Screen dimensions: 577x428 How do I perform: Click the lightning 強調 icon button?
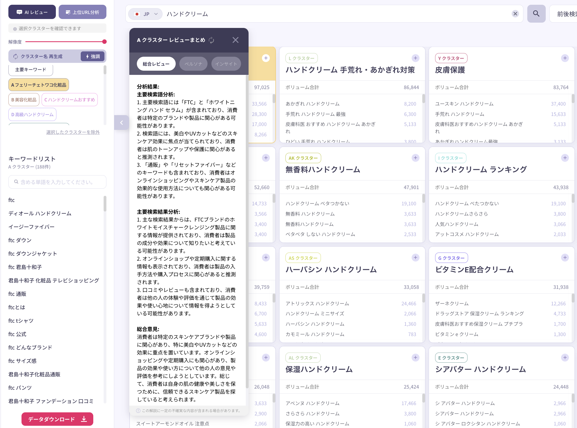(92, 56)
